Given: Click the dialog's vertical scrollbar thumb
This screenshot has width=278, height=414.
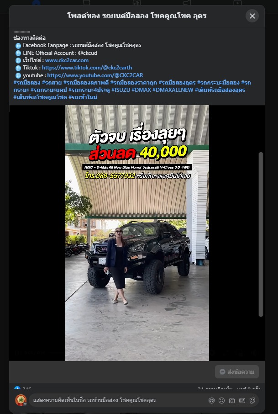Looking at the screenshot, I should pos(261,234).
